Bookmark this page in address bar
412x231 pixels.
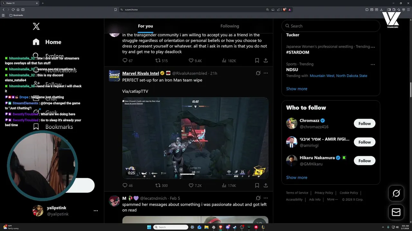pyautogui.click(x=115, y=10)
